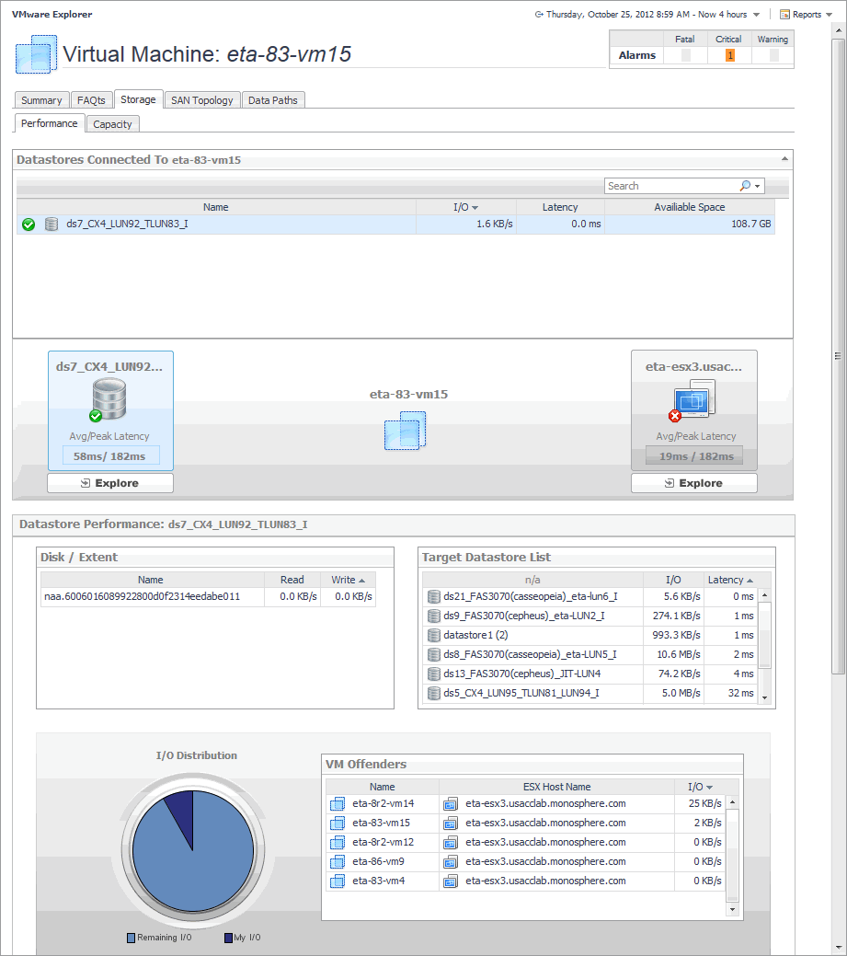Click the Critical alarm count 1
The image size is (847, 956).
pos(729,55)
